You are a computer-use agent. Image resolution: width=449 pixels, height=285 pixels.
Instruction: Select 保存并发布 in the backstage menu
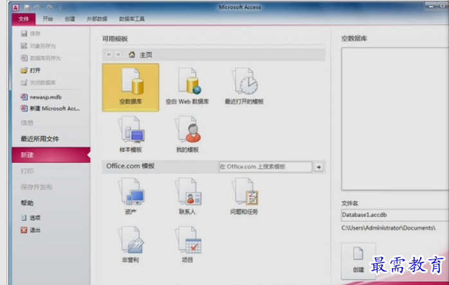point(37,187)
